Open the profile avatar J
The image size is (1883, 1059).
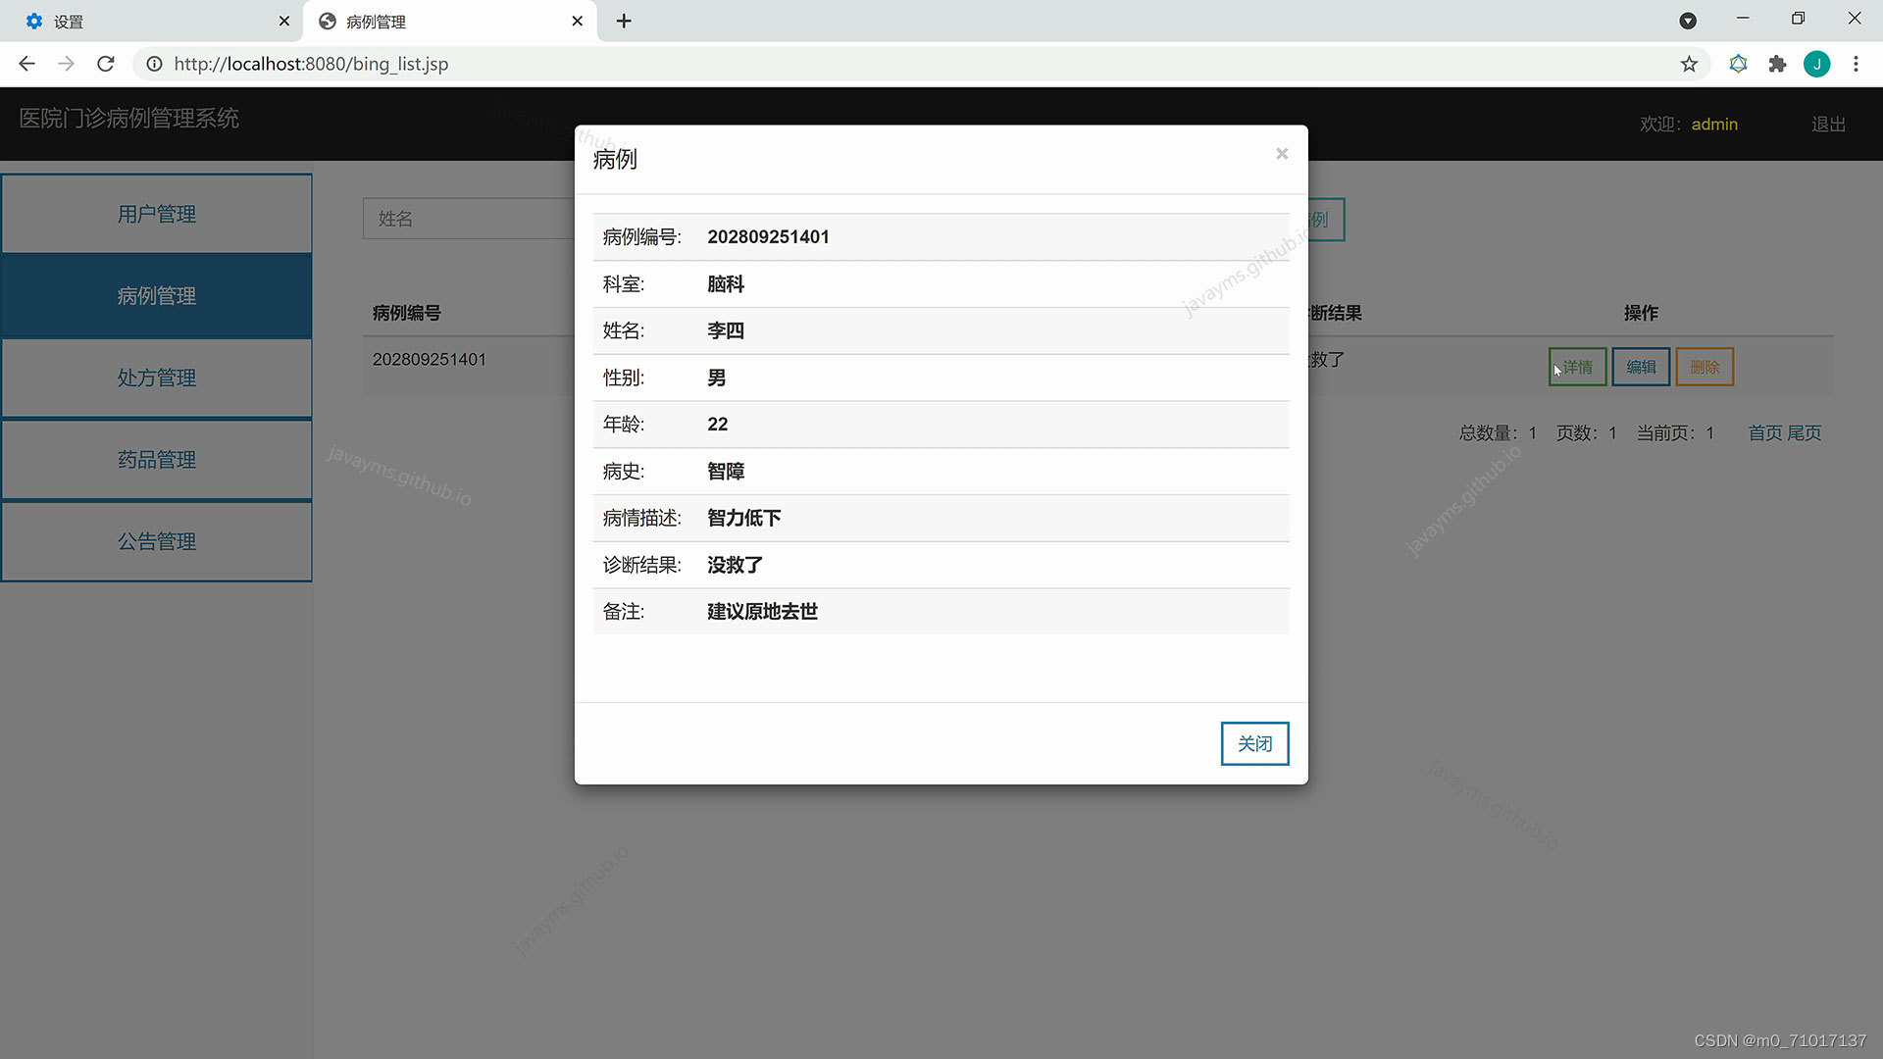[1816, 64]
